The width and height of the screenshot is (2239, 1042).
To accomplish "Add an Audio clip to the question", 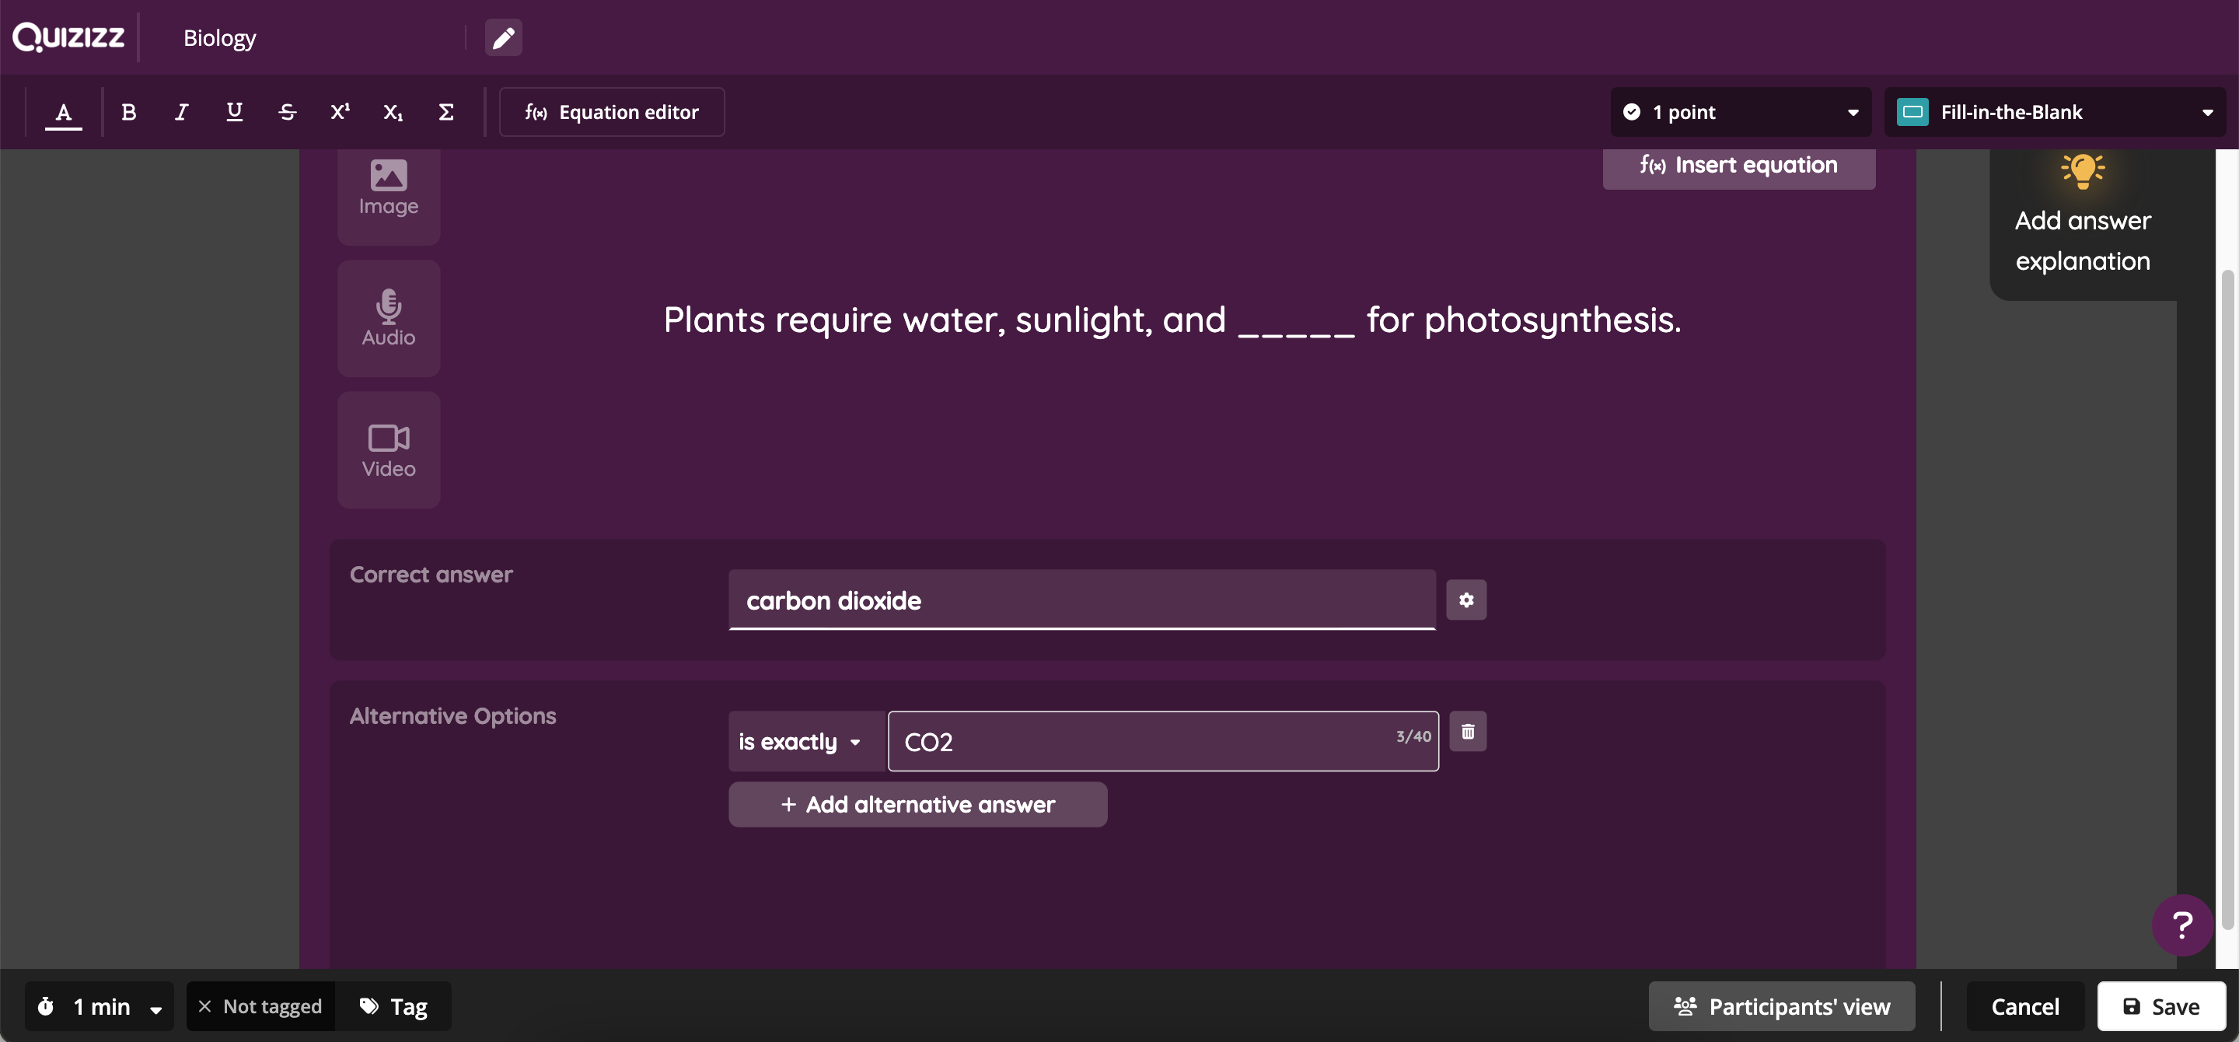I will point(389,318).
